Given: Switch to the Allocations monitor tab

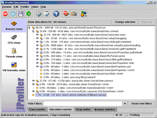Looking at the screenshot, I should (60, 109).
